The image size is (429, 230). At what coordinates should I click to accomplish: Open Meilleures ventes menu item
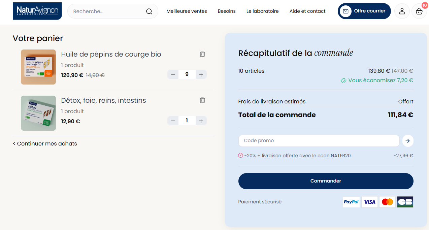point(187,11)
